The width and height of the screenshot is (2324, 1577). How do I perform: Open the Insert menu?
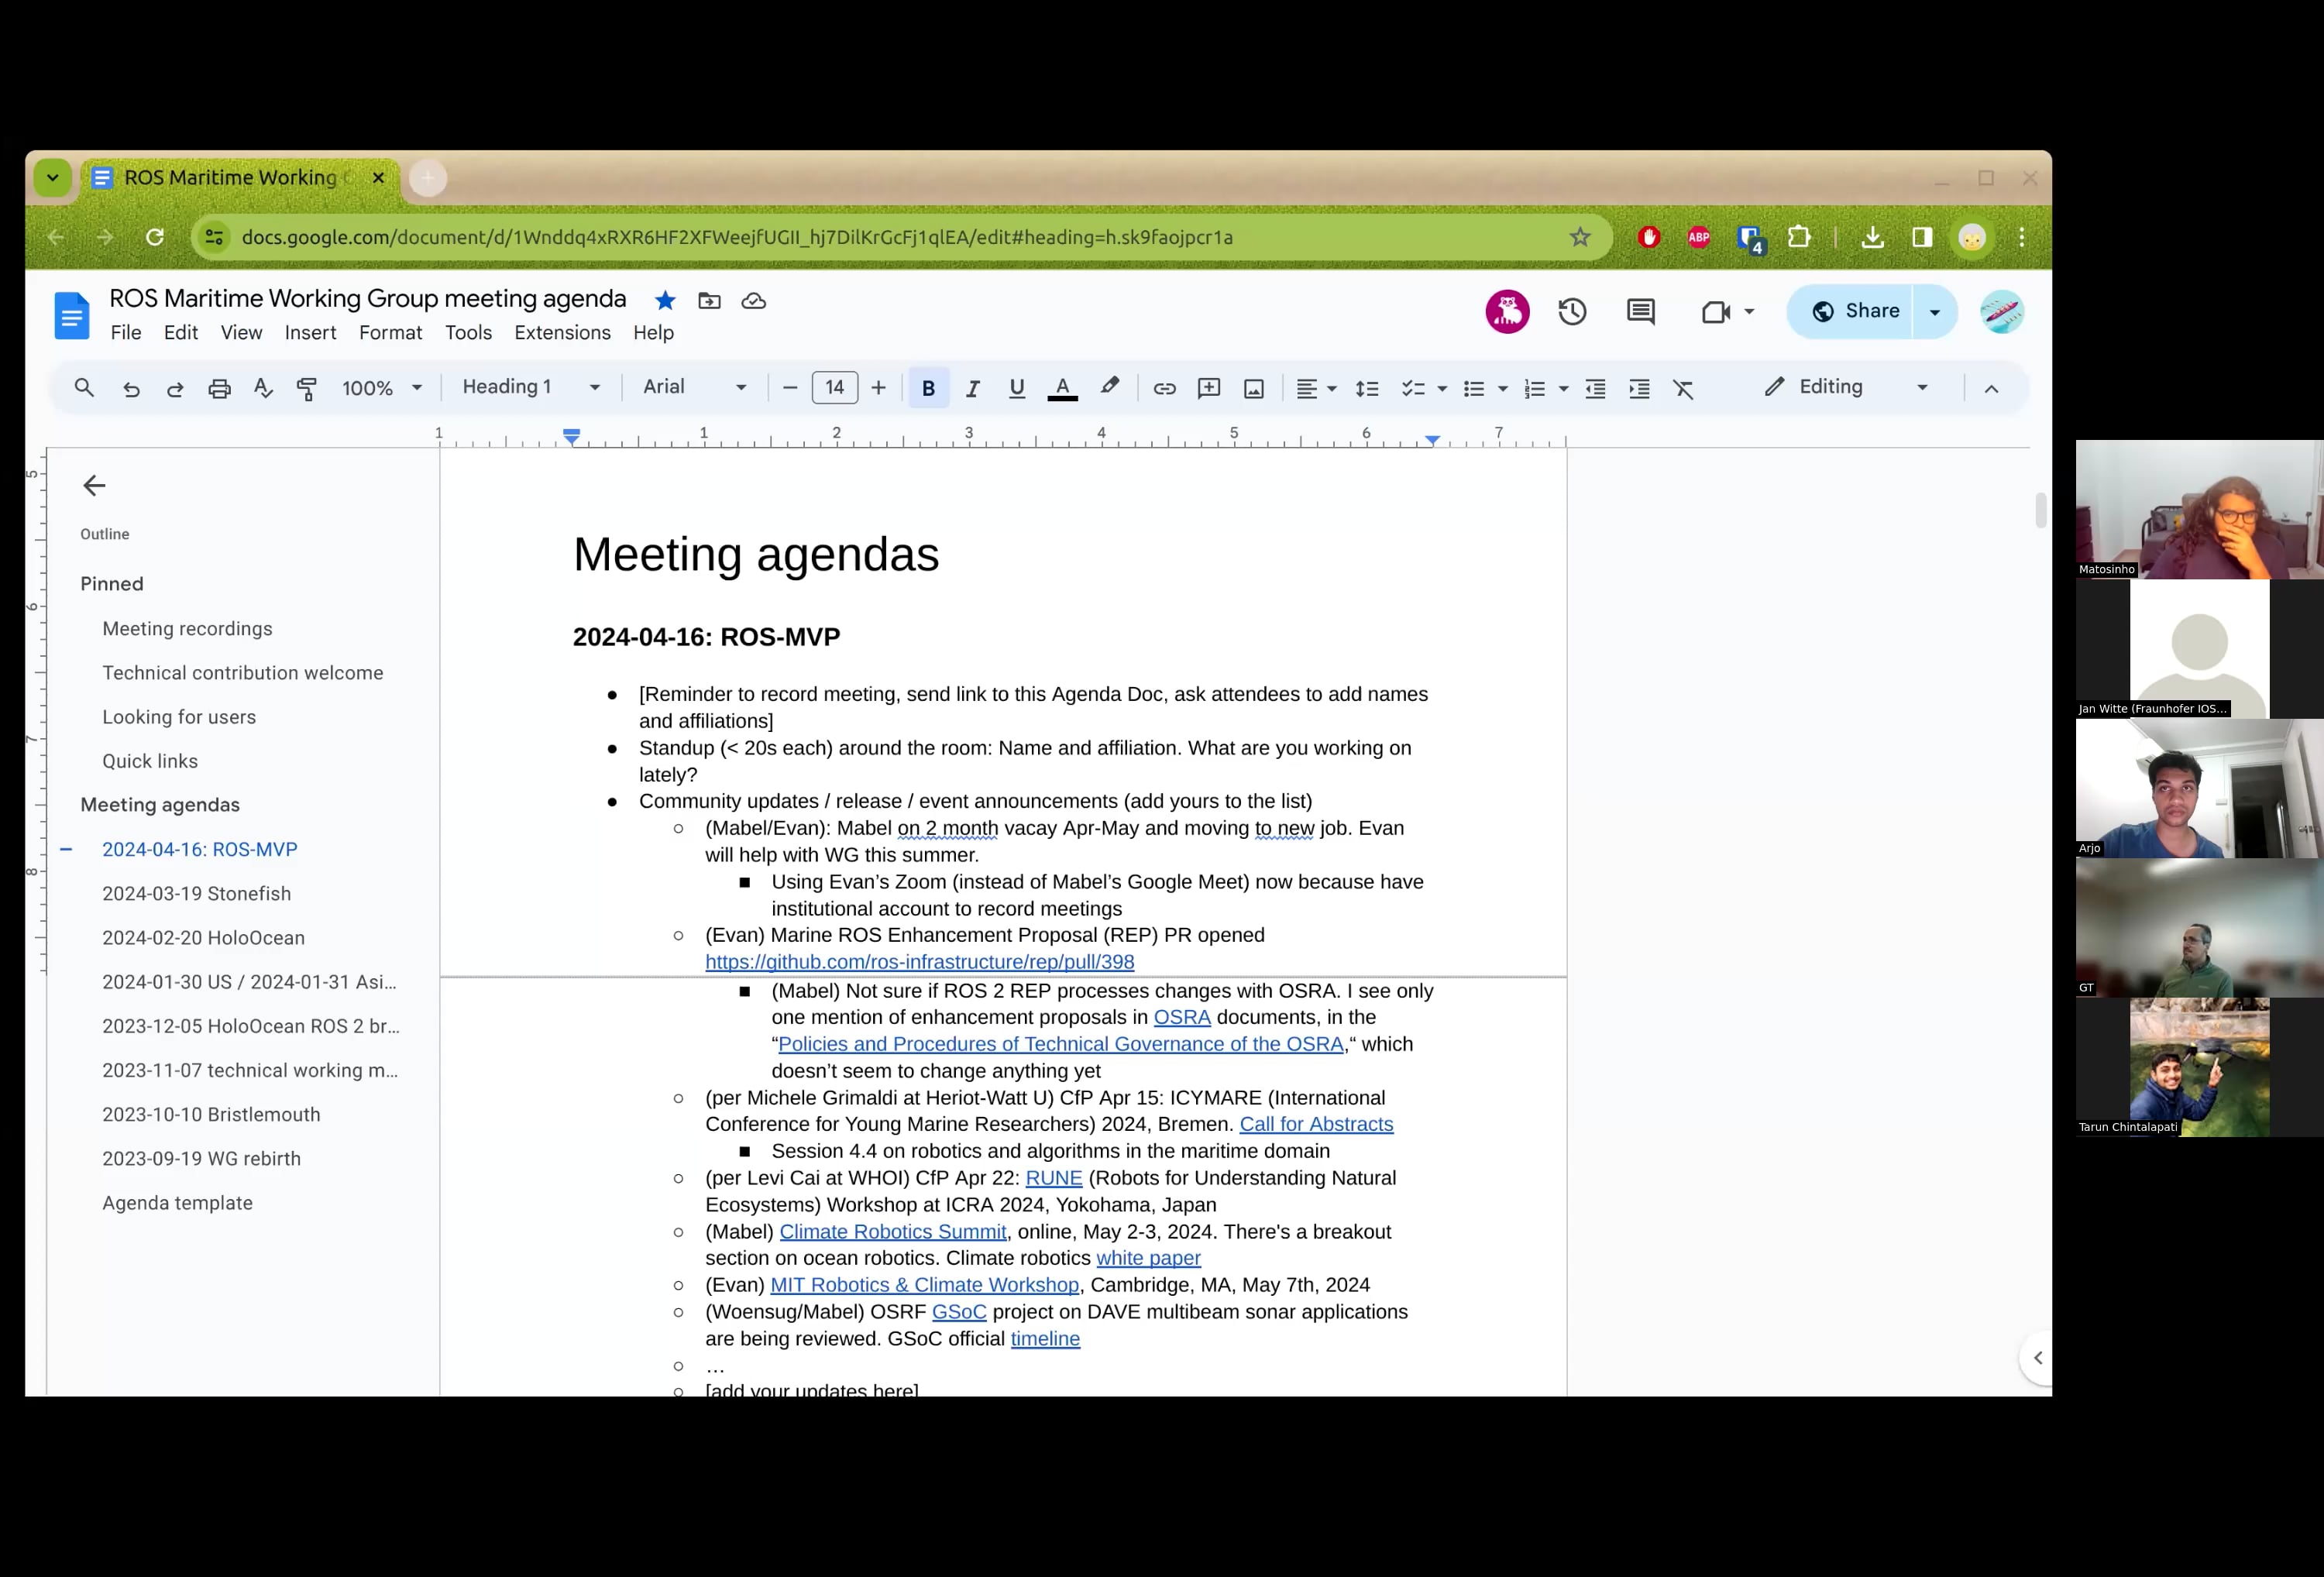[x=310, y=333]
